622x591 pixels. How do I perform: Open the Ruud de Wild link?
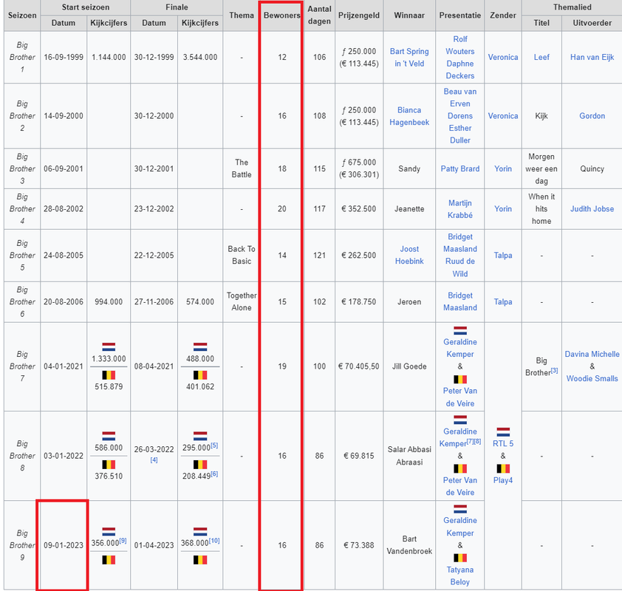459,267
